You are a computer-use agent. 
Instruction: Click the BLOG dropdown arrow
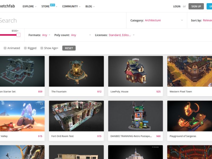(94, 6)
